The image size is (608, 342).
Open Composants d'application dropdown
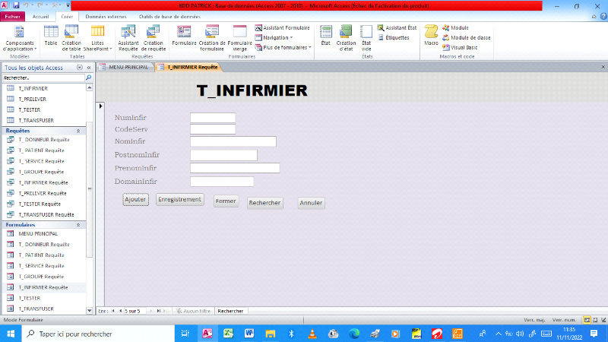(x=20, y=38)
